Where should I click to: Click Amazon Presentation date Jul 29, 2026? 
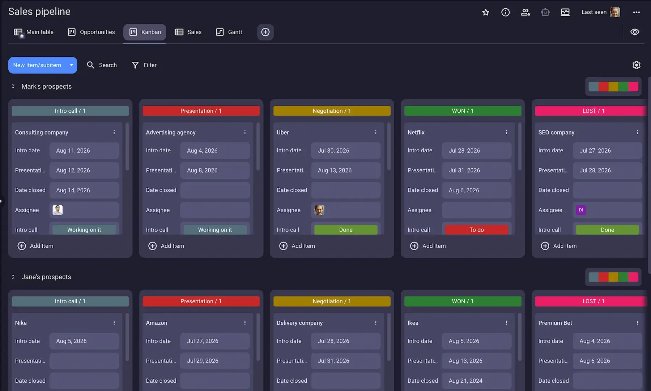pos(215,361)
